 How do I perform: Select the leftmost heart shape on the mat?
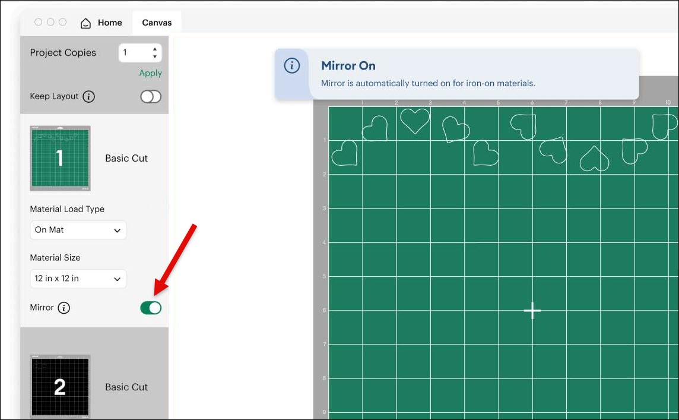(344, 153)
